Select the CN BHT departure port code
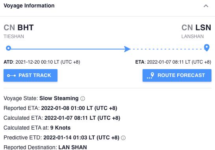This screenshot has height=150, width=215. coord(19,27)
